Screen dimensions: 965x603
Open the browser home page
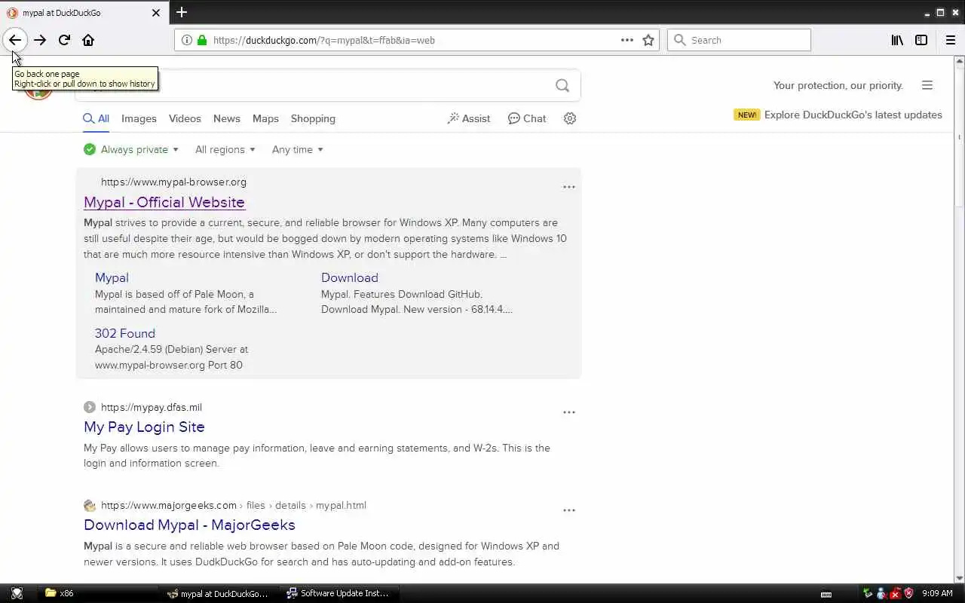pyautogui.click(x=88, y=40)
